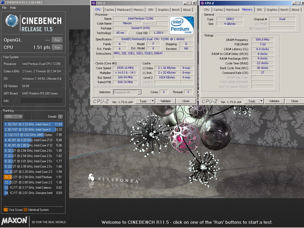
Task: Click the AIXSPONZA logo in render
Action: click(114, 179)
